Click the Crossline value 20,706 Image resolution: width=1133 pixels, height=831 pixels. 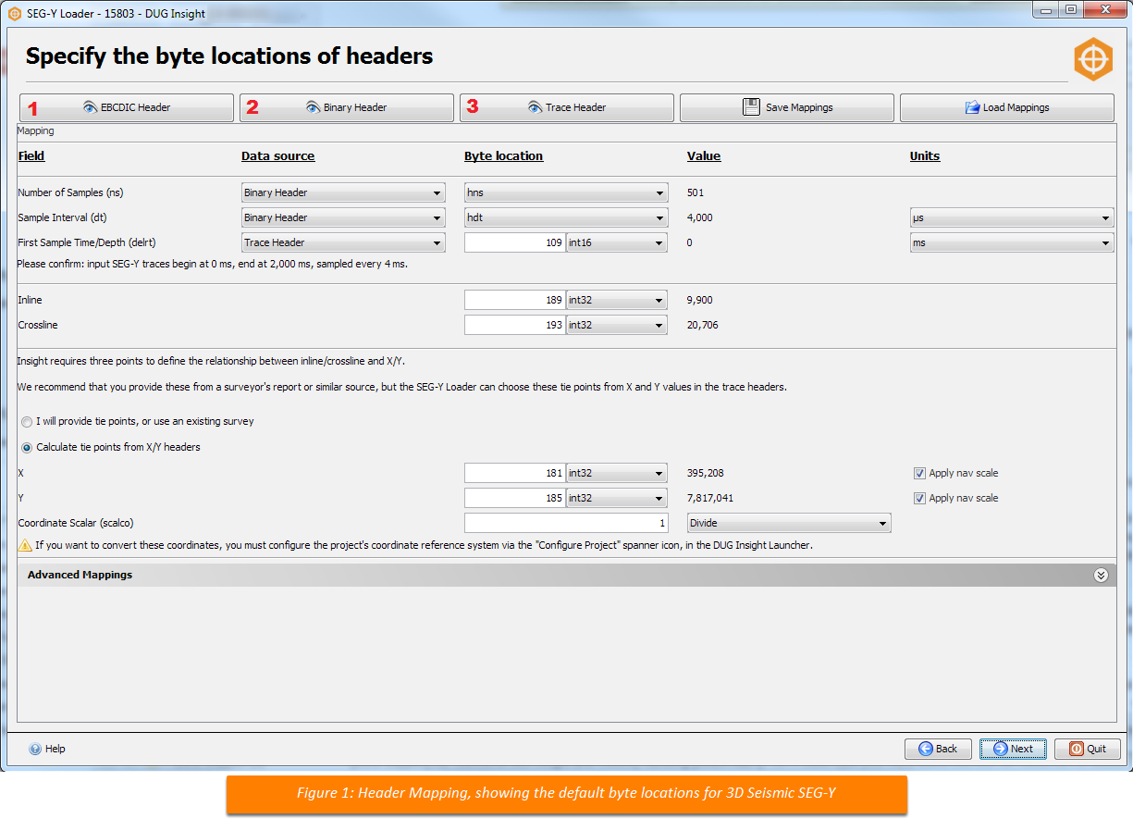(x=703, y=325)
